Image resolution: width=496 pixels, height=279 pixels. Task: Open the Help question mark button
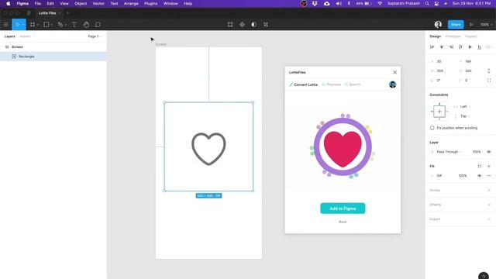click(x=484, y=276)
